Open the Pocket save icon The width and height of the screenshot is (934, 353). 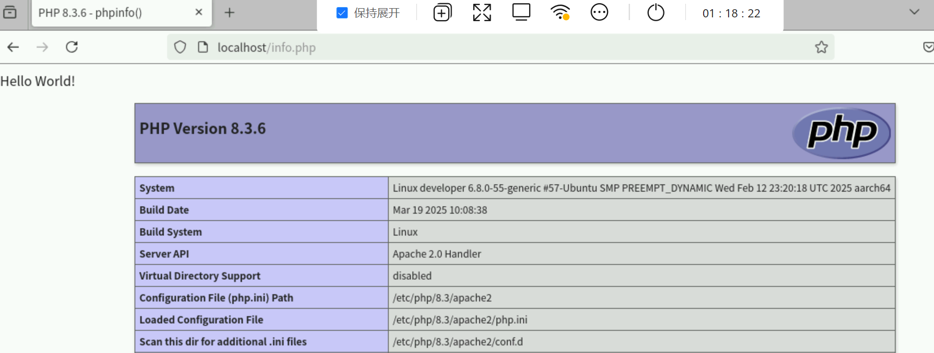928,47
